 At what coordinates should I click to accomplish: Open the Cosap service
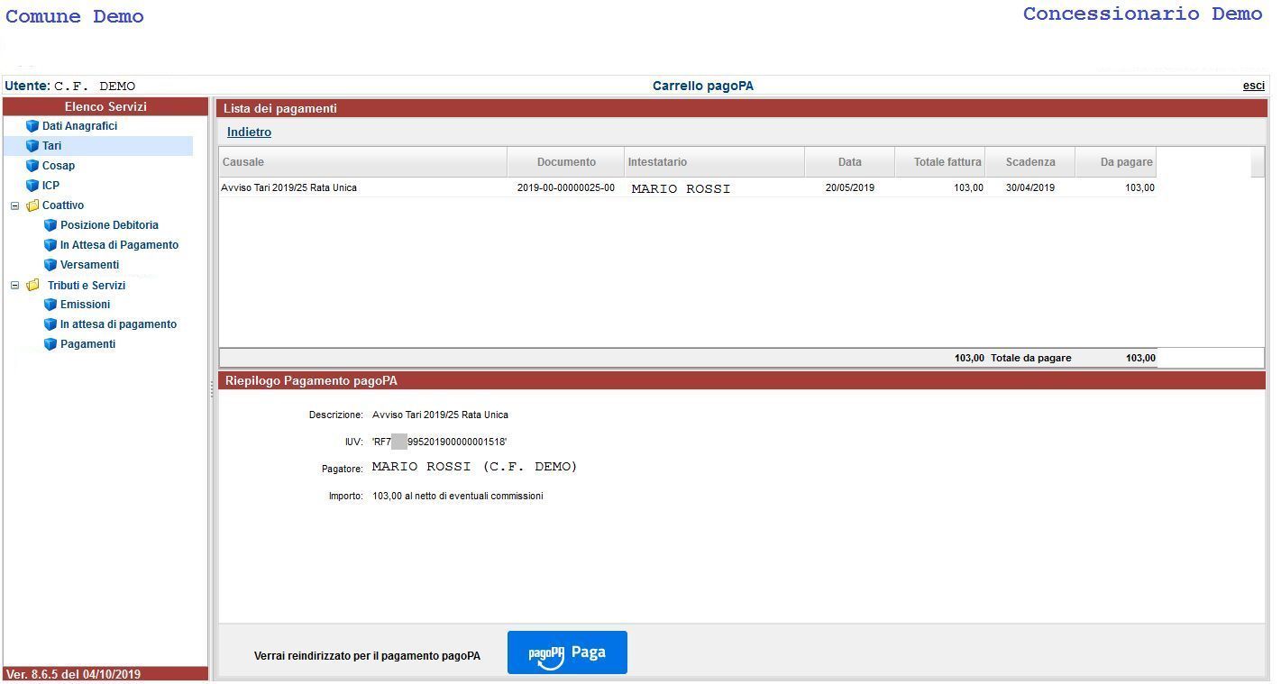(x=59, y=166)
